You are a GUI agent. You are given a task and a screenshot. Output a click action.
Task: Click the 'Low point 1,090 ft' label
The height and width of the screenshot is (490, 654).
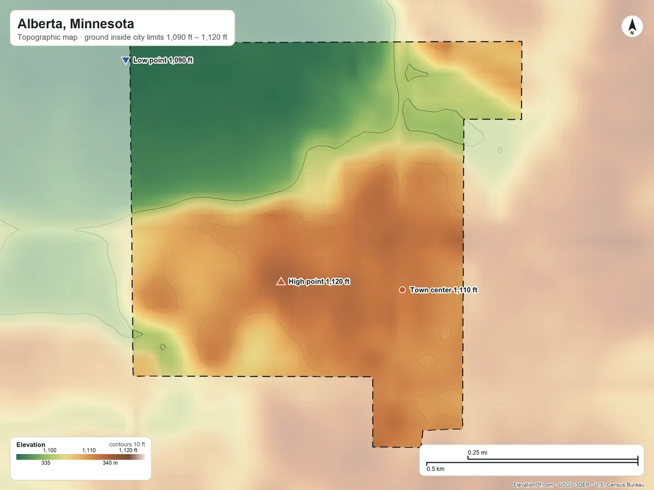coord(163,60)
